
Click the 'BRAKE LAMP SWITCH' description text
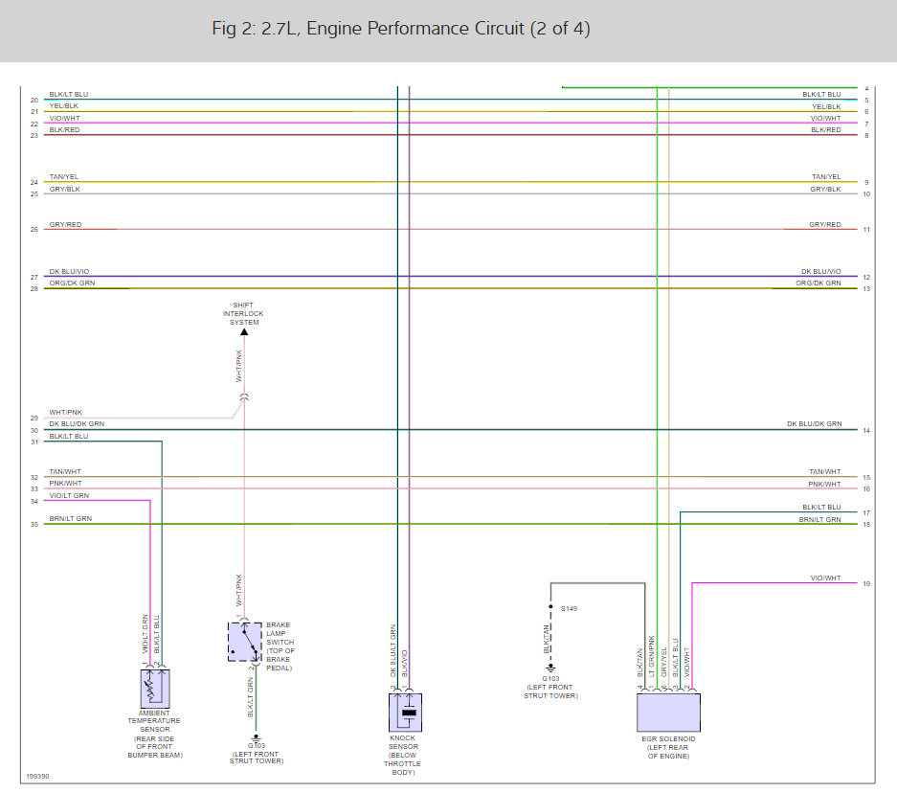coord(280,646)
